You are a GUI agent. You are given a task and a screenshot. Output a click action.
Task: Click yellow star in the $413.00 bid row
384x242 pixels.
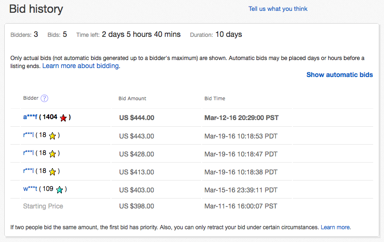pos(52,171)
